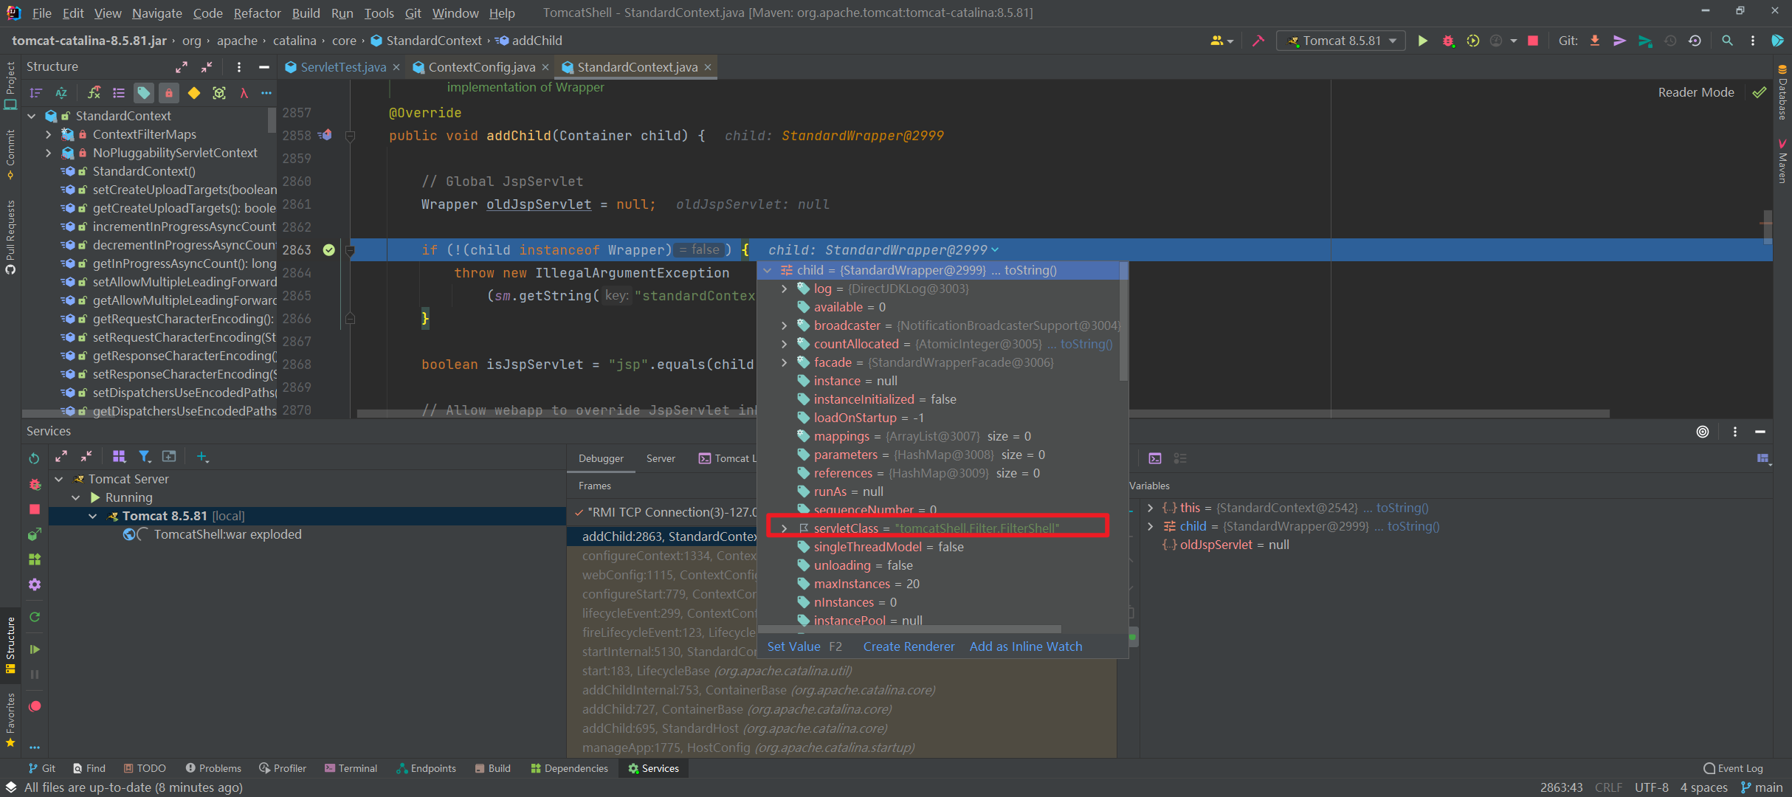
Task: Sort Structure members alphabetically with the Az icon
Action: pos(61,93)
